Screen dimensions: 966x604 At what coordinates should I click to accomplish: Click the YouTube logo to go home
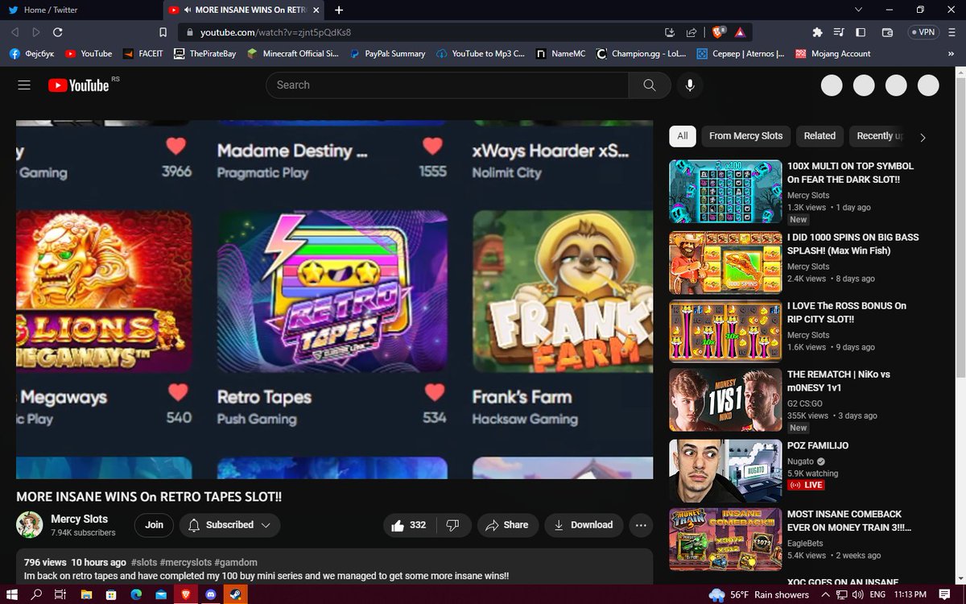coord(78,85)
